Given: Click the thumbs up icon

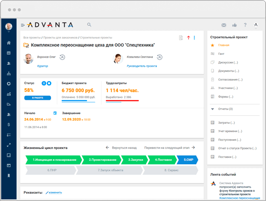Looking at the screenshot, I should click(235, 25).
